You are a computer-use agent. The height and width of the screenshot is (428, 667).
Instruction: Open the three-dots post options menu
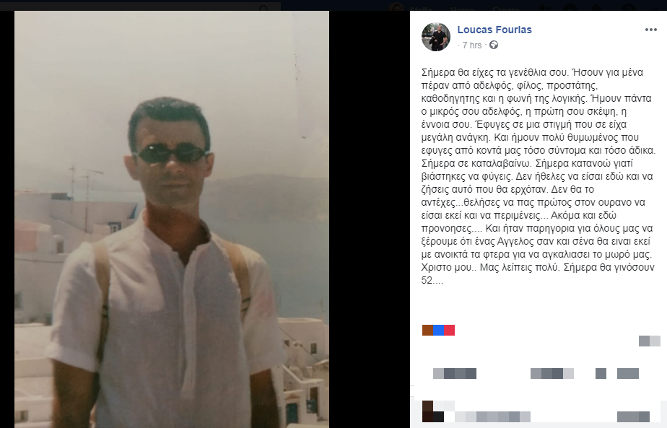(651, 30)
